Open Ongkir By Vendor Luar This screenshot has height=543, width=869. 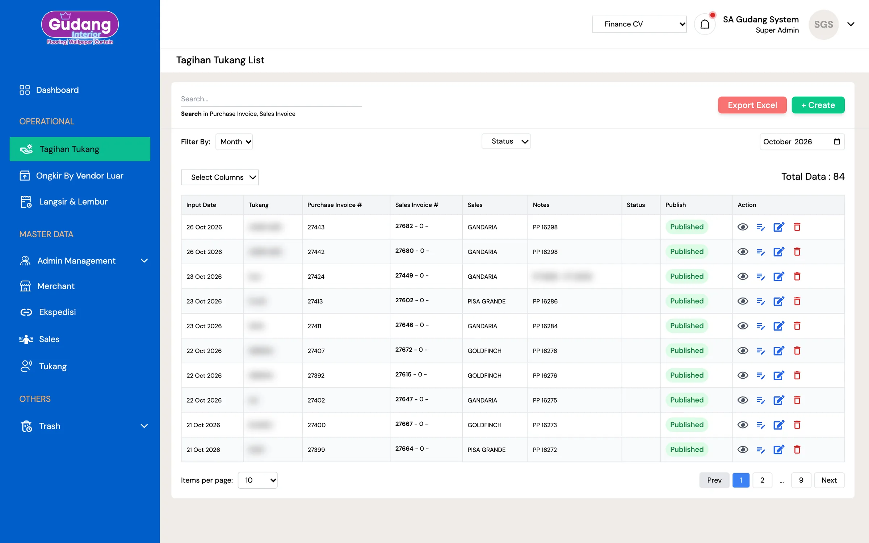71,176
